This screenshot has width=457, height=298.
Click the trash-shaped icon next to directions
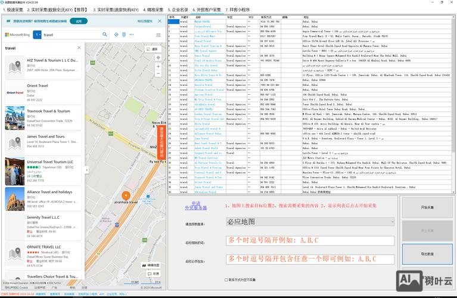pyautogui.click(x=124, y=35)
